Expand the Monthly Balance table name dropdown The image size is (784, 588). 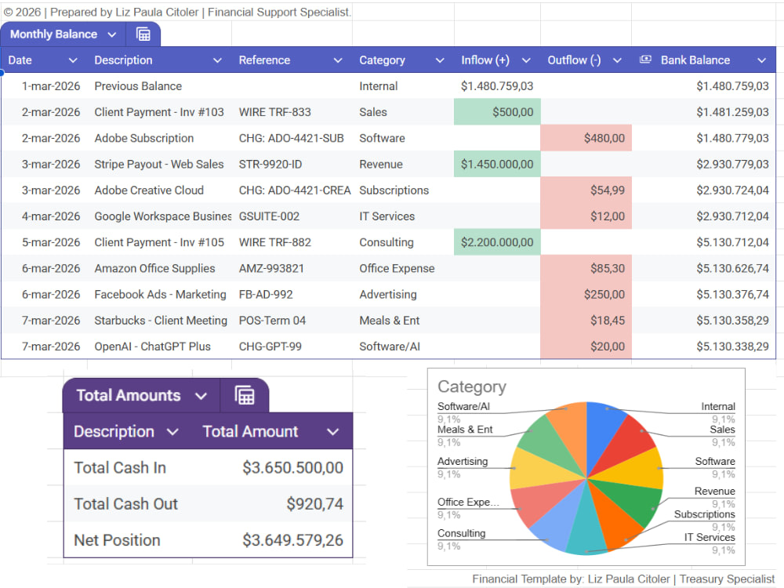(112, 34)
